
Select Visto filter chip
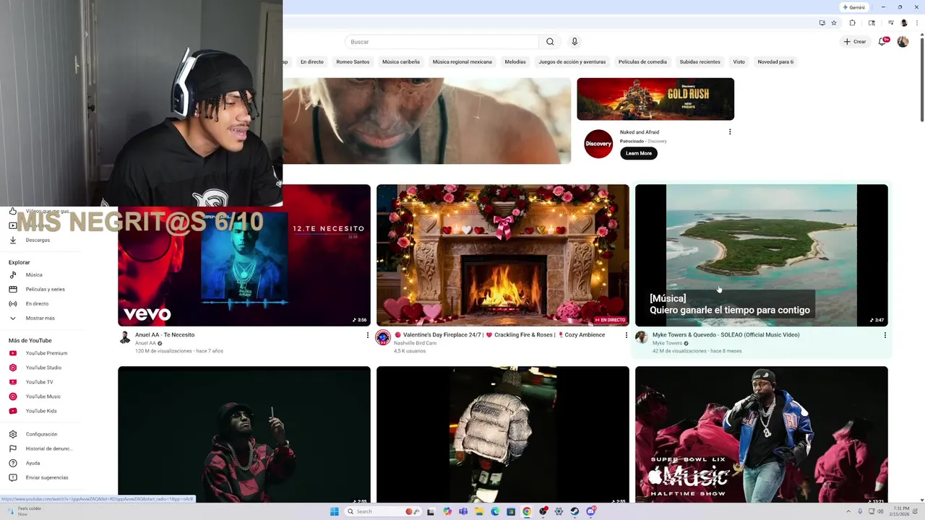click(x=739, y=62)
